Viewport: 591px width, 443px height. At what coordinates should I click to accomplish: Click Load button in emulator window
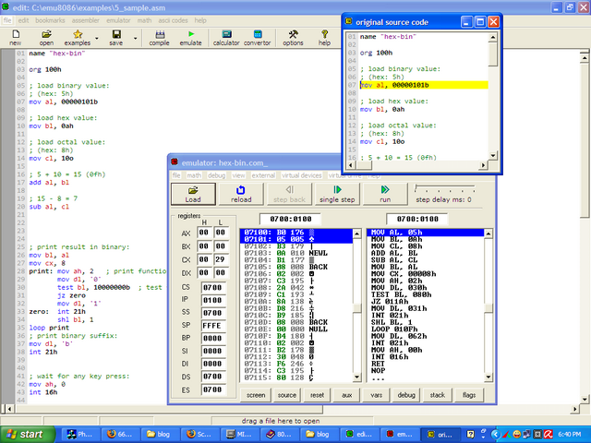pos(193,194)
